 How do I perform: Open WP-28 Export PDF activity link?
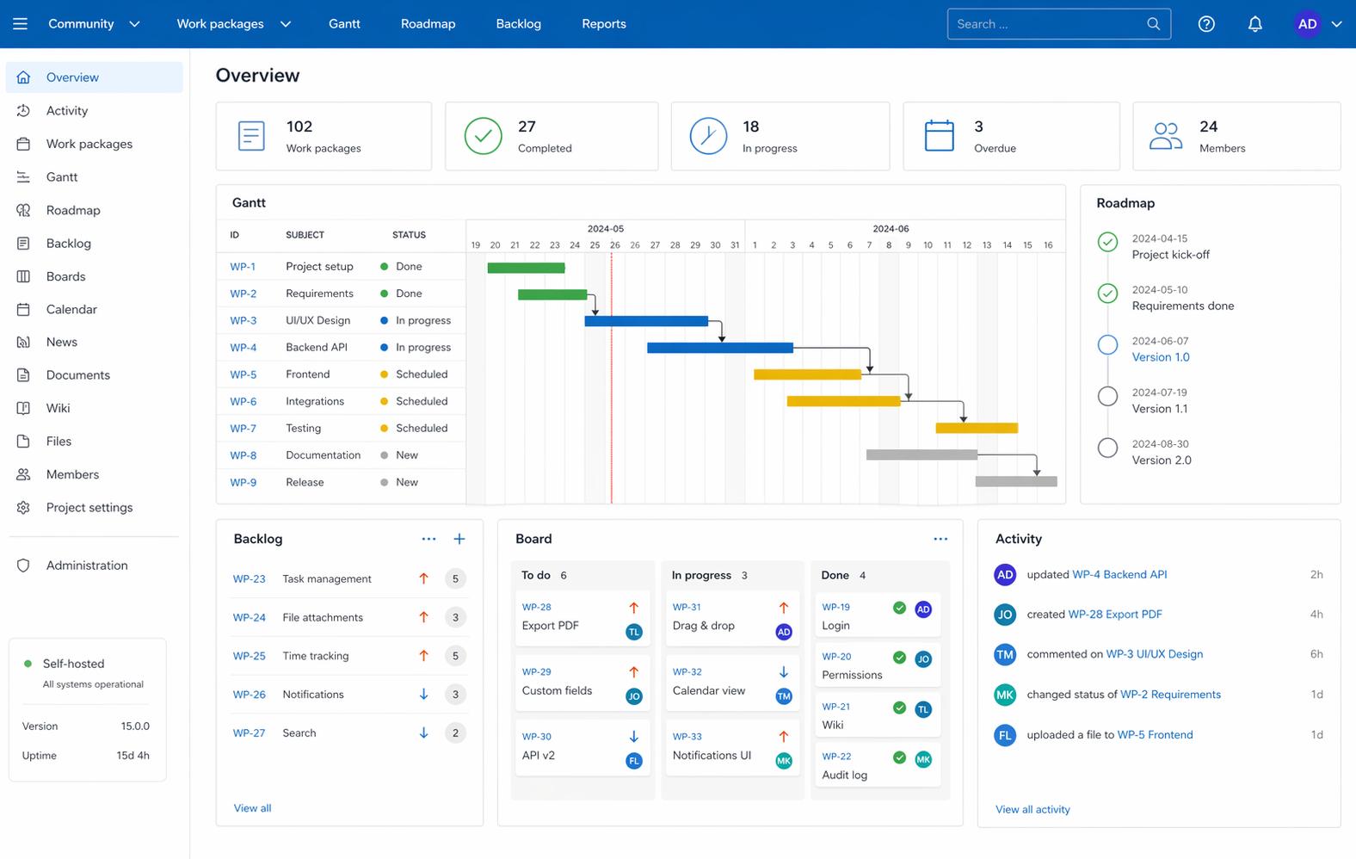(x=1115, y=615)
